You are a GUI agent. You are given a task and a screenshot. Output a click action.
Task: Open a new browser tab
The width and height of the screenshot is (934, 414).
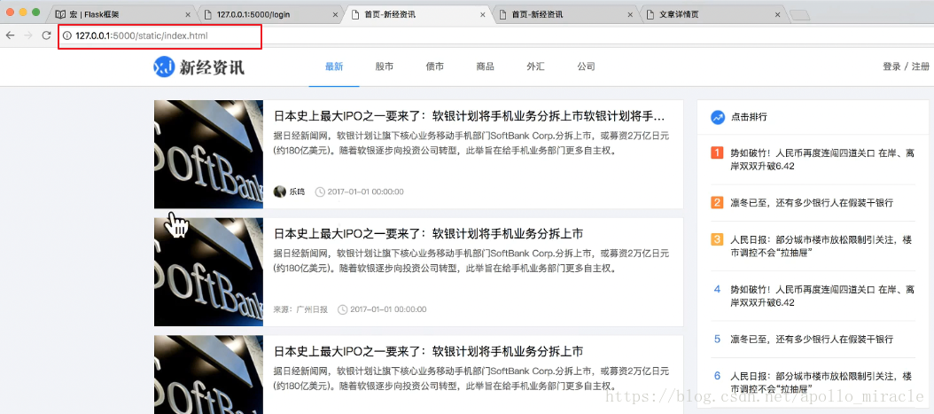coord(799,15)
